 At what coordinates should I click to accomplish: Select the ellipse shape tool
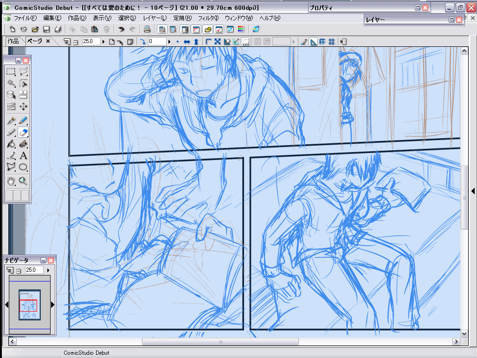23,167
